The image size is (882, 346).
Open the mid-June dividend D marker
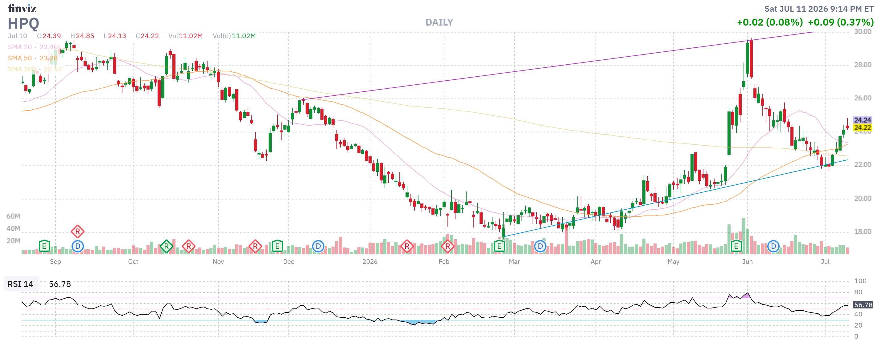pyautogui.click(x=773, y=246)
